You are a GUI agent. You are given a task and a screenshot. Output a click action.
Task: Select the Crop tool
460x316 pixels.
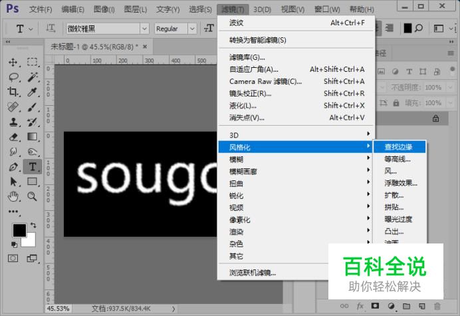coord(13,92)
